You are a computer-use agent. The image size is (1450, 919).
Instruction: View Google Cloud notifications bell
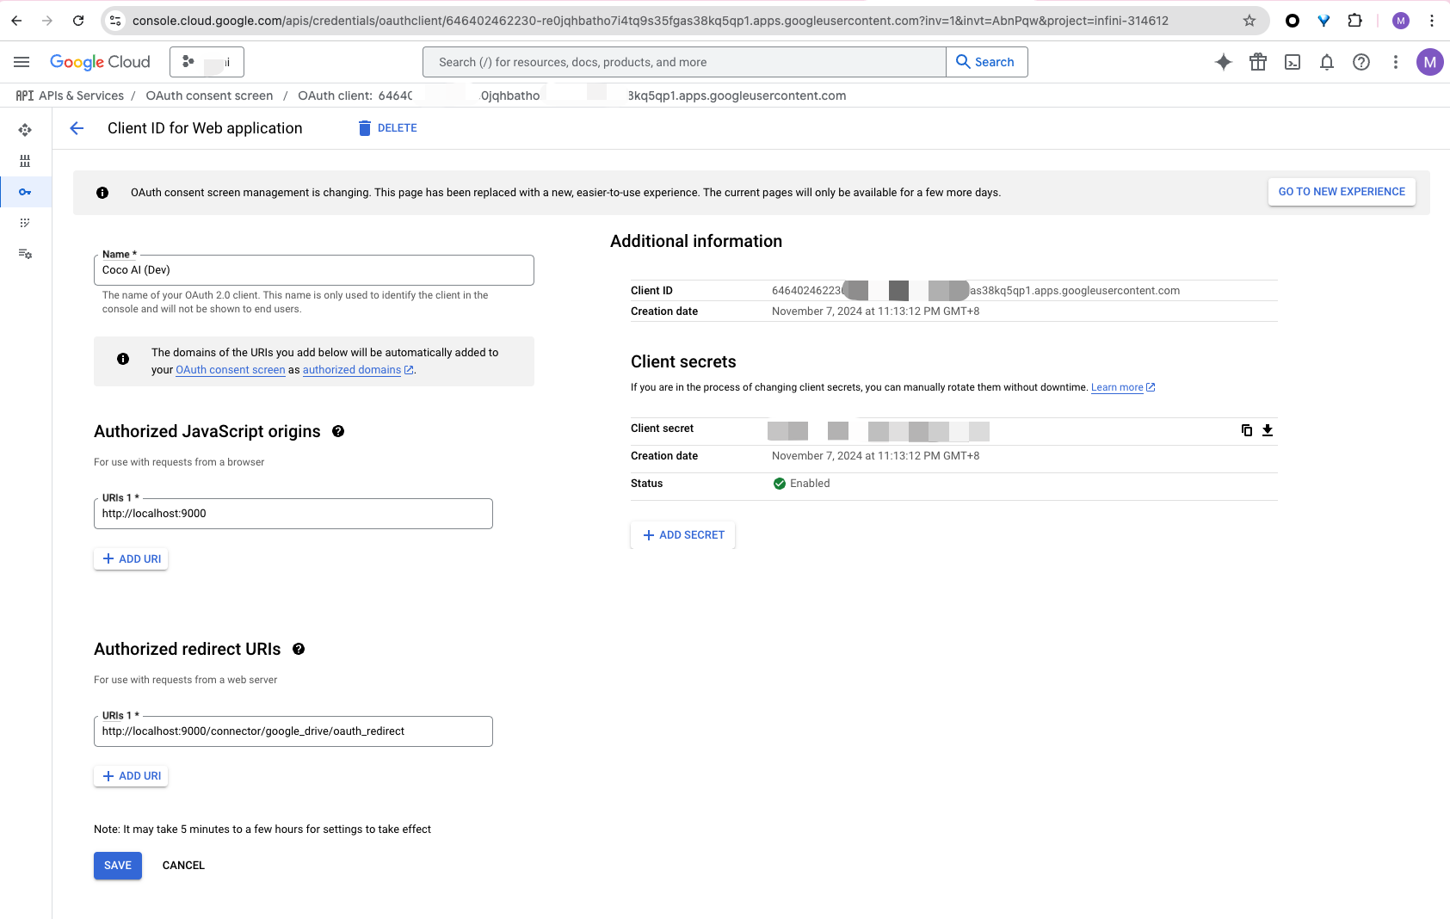pos(1326,62)
